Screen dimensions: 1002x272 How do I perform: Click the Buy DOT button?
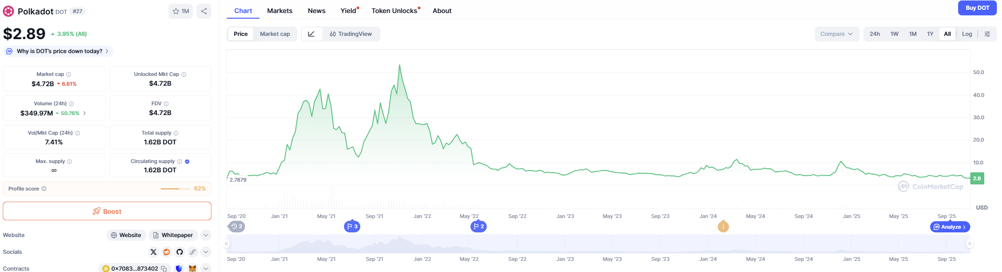[977, 8]
